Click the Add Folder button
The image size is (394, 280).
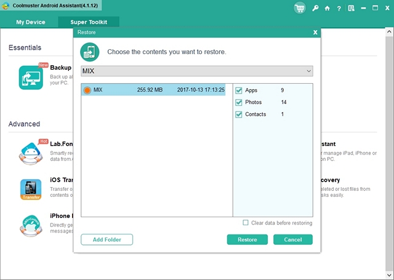click(107, 239)
